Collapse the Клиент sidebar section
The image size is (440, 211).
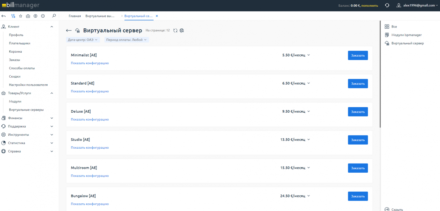pos(52,27)
